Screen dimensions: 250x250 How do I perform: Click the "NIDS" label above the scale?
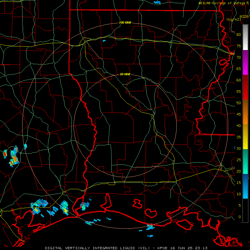tap(244, 17)
